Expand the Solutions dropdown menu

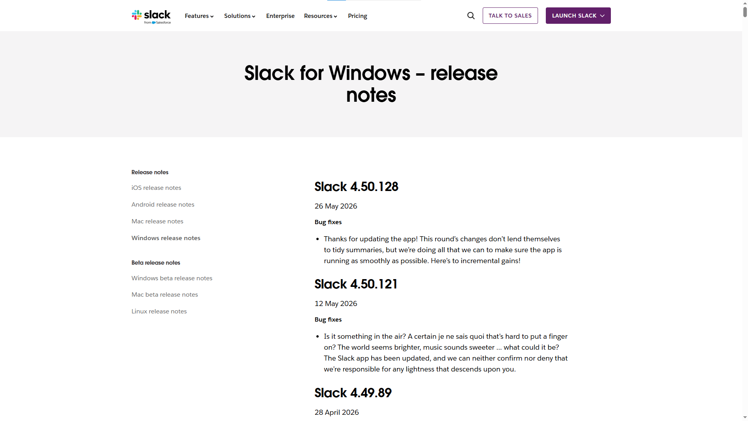240,16
